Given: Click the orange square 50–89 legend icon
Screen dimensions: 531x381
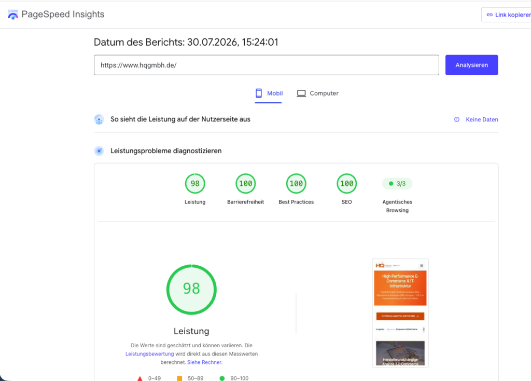Looking at the screenshot, I should pyautogui.click(x=179, y=378).
